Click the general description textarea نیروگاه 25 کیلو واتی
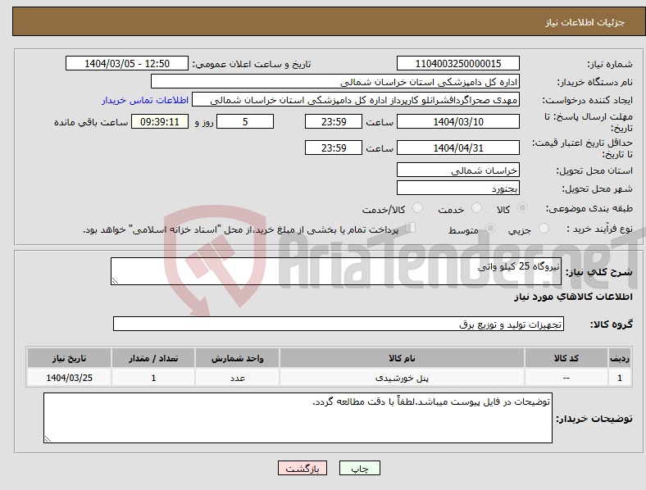The width and height of the screenshot is (646, 490). click(336, 271)
